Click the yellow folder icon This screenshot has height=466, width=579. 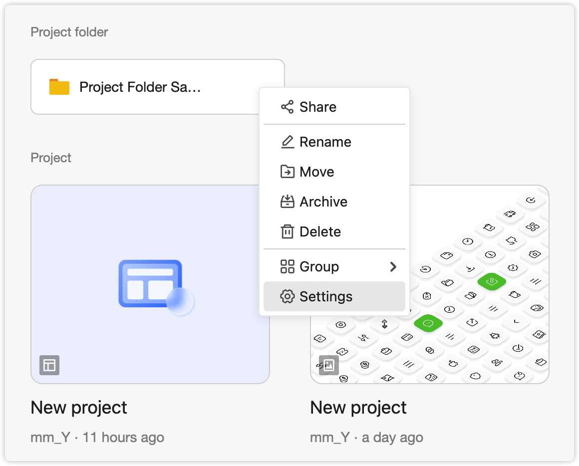pyautogui.click(x=59, y=87)
